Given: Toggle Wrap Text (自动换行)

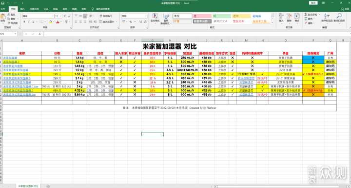Looking at the screenshot, I should 106,16.
